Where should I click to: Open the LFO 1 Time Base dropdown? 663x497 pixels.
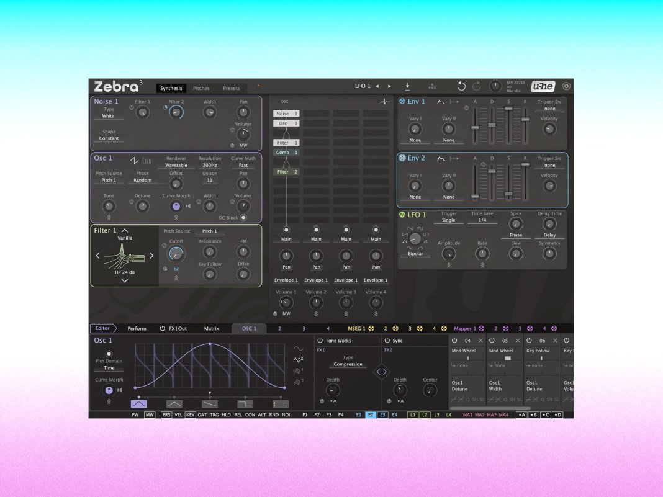click(482, 220)
